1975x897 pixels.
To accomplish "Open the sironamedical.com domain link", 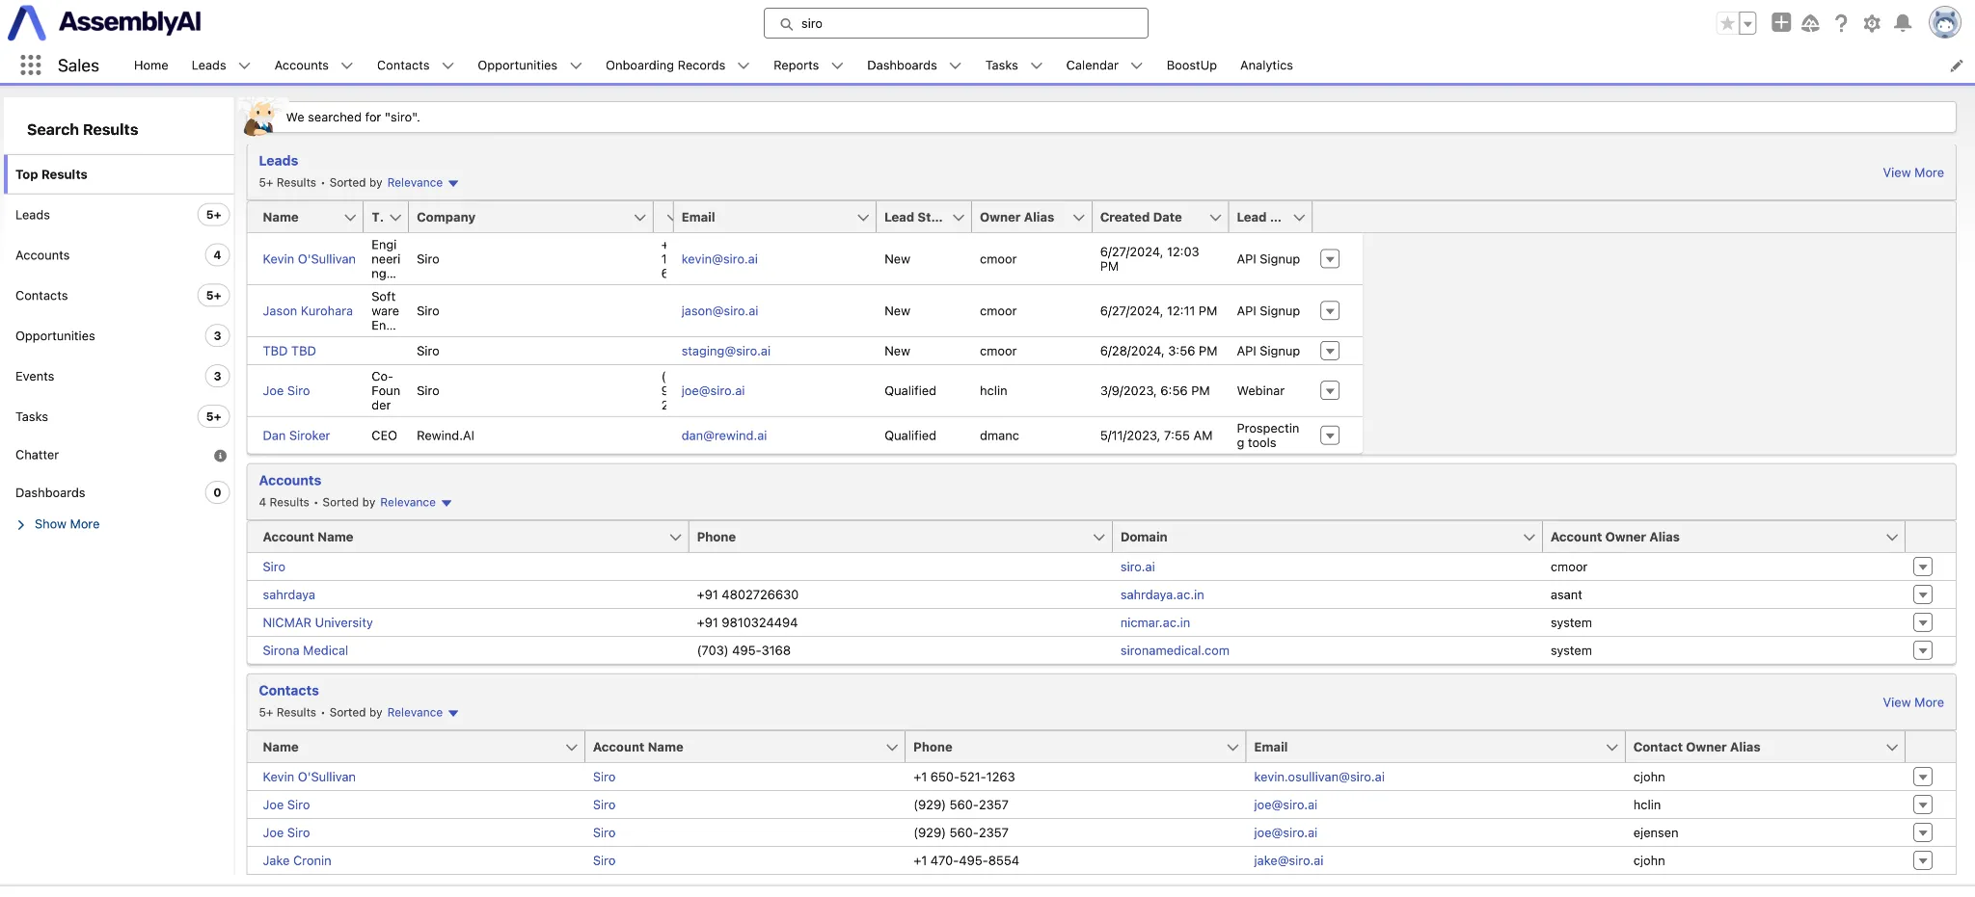I will 1174,650.
